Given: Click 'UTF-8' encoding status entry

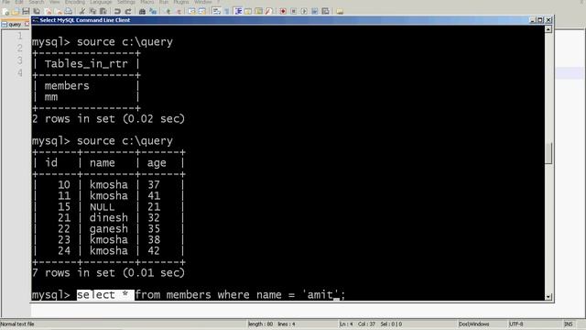Looking at the screenshot, I should pos(516,324).
